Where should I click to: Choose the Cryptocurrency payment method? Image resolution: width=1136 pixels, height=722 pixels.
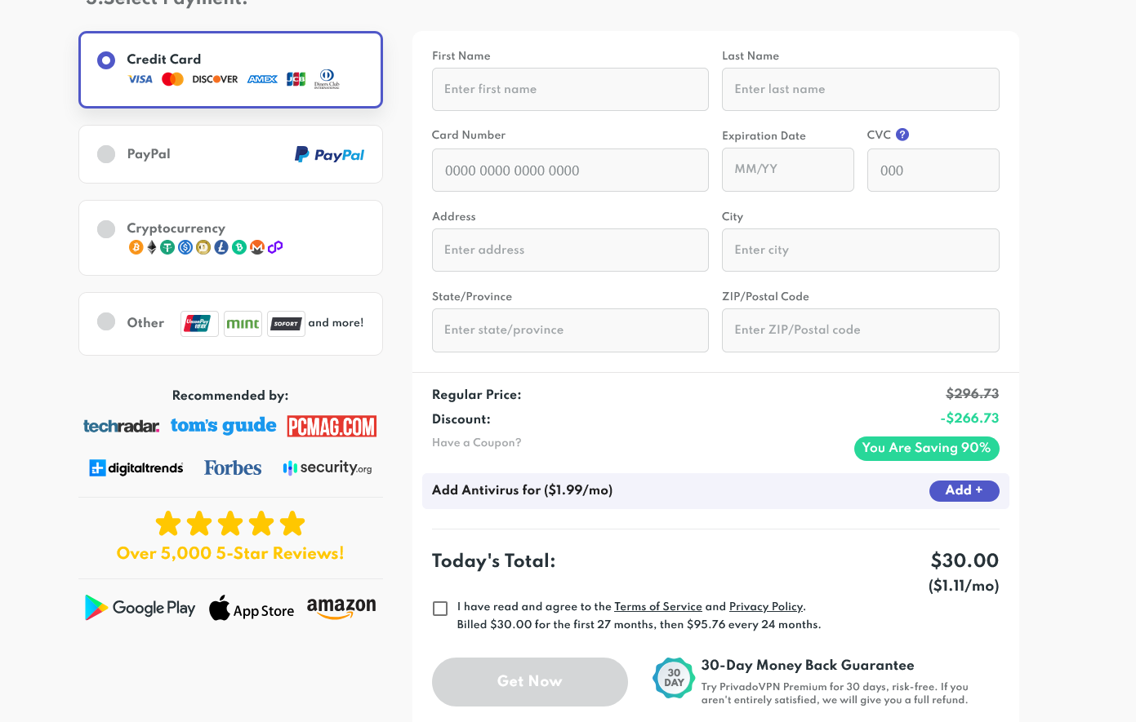pyautogui.click(x=106, y=229)
